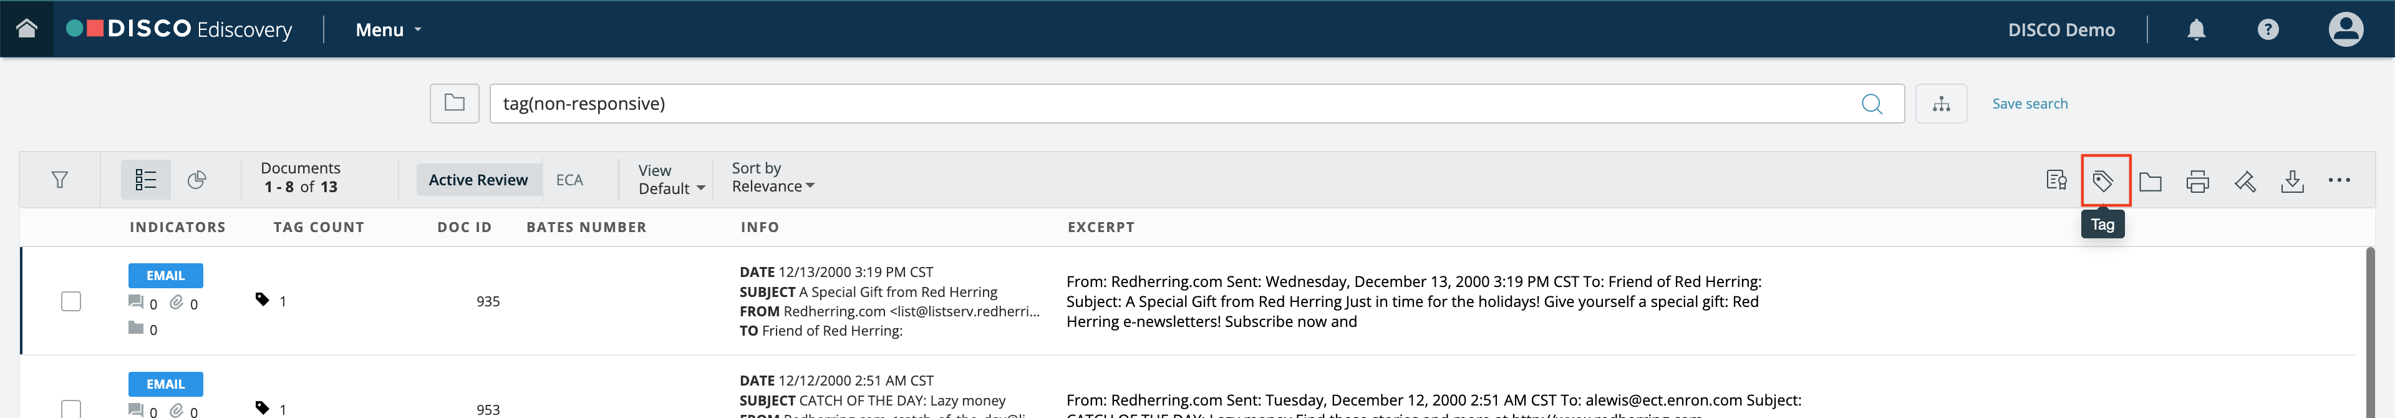Click the download icon in the toolbar
The height and width of the screenshot is (418, 2395).
point(2293,182)
